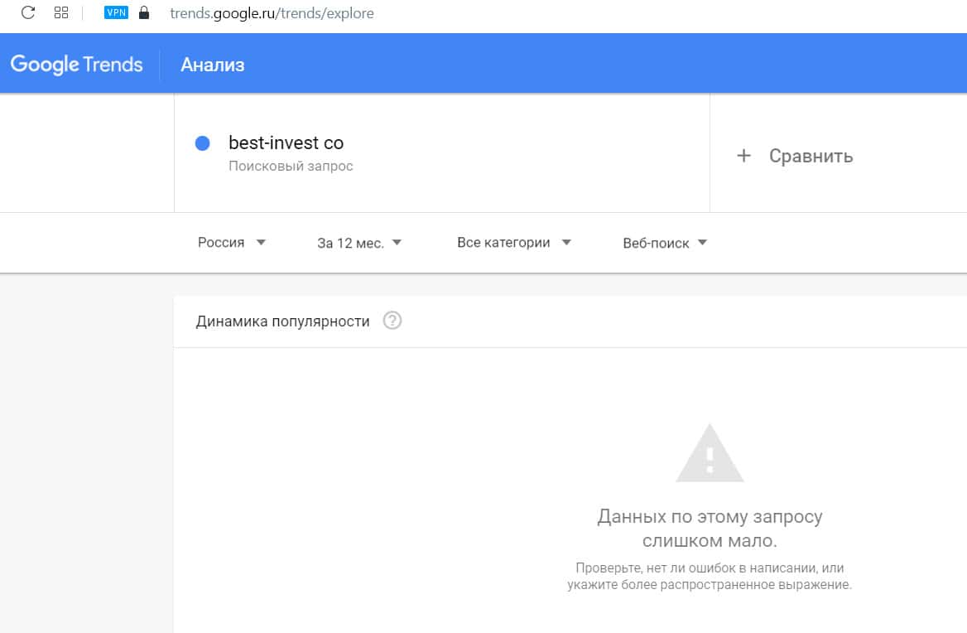The height and width of the screenshot is (633, 967).
Task: Click the Поисковый запрос label
Action: [x=291, y=166]
